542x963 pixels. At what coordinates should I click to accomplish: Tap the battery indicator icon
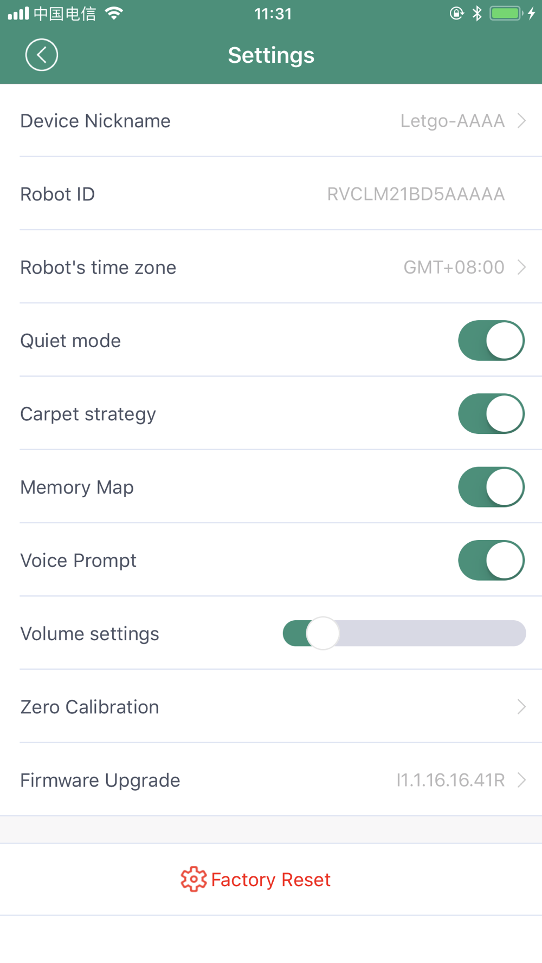click(x=506, y=13)
